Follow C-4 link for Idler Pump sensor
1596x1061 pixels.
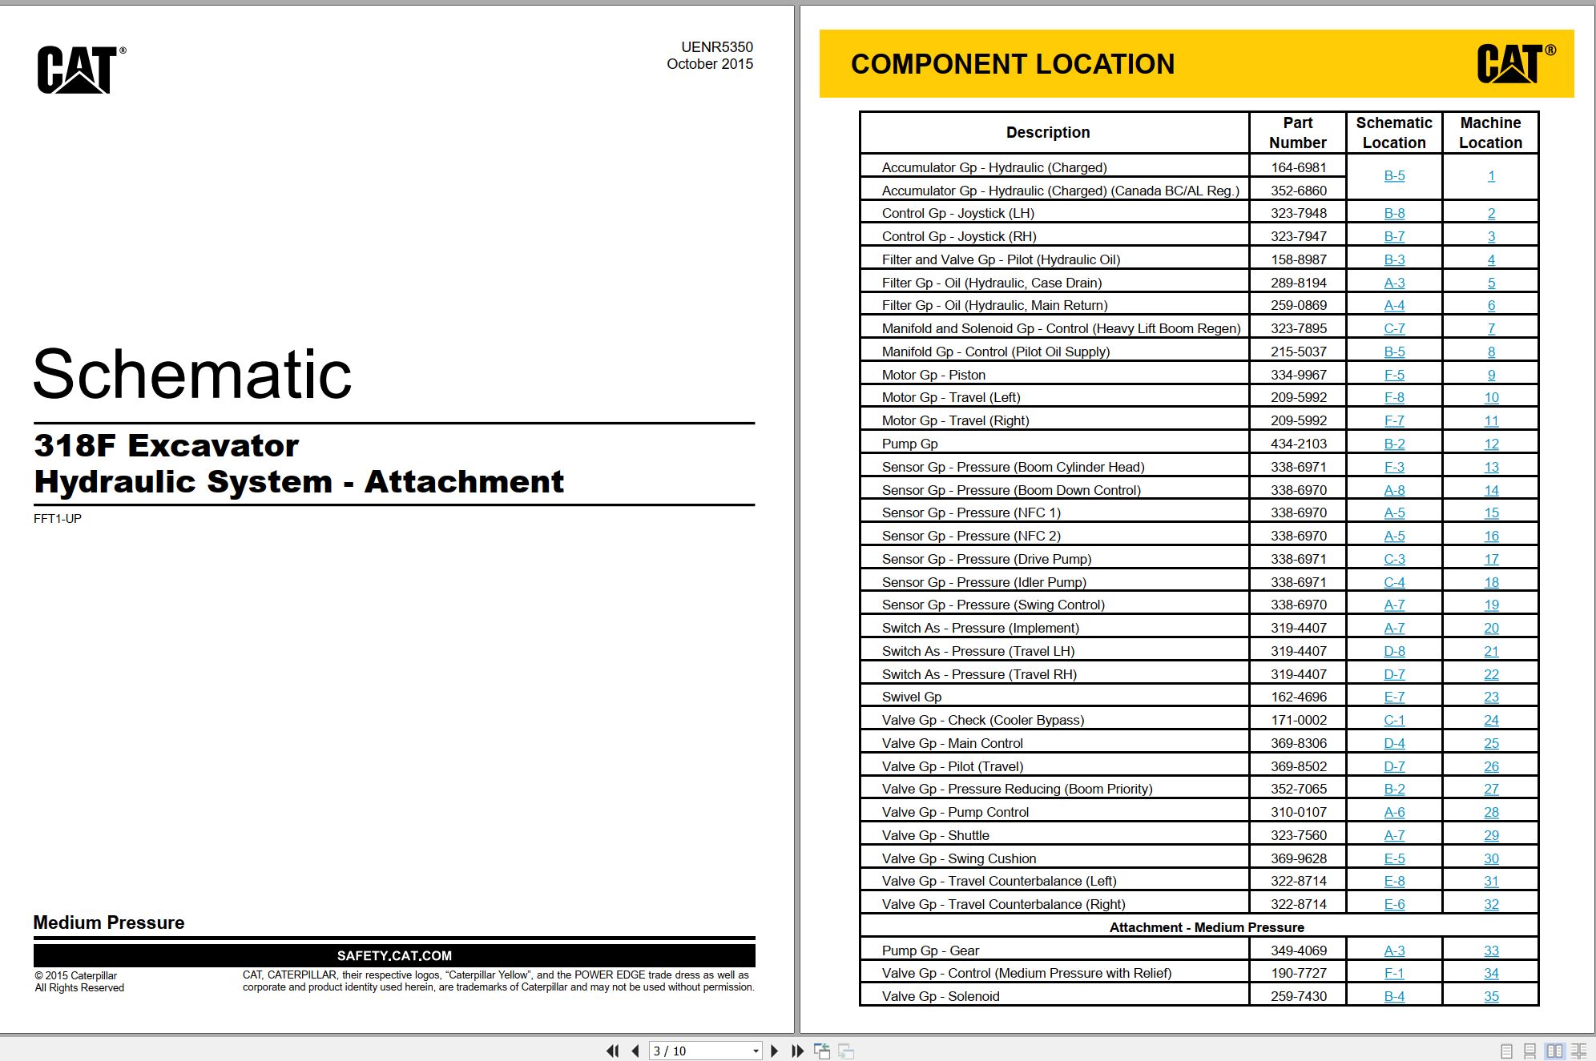point(1394,582)
